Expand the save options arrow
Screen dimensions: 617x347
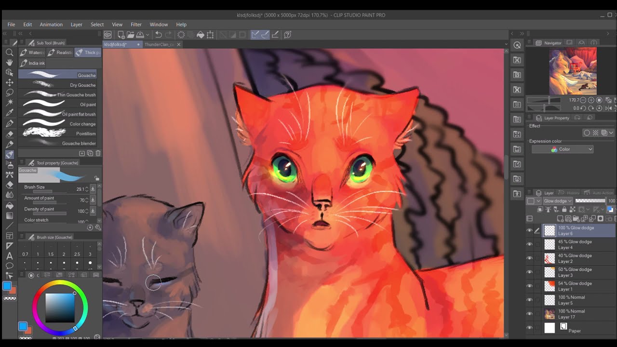point(147,35)
